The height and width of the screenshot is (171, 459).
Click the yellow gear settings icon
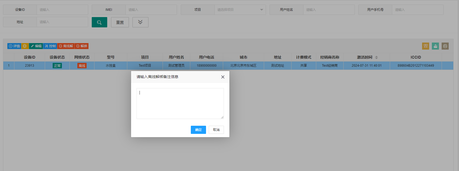coord(25,46)
